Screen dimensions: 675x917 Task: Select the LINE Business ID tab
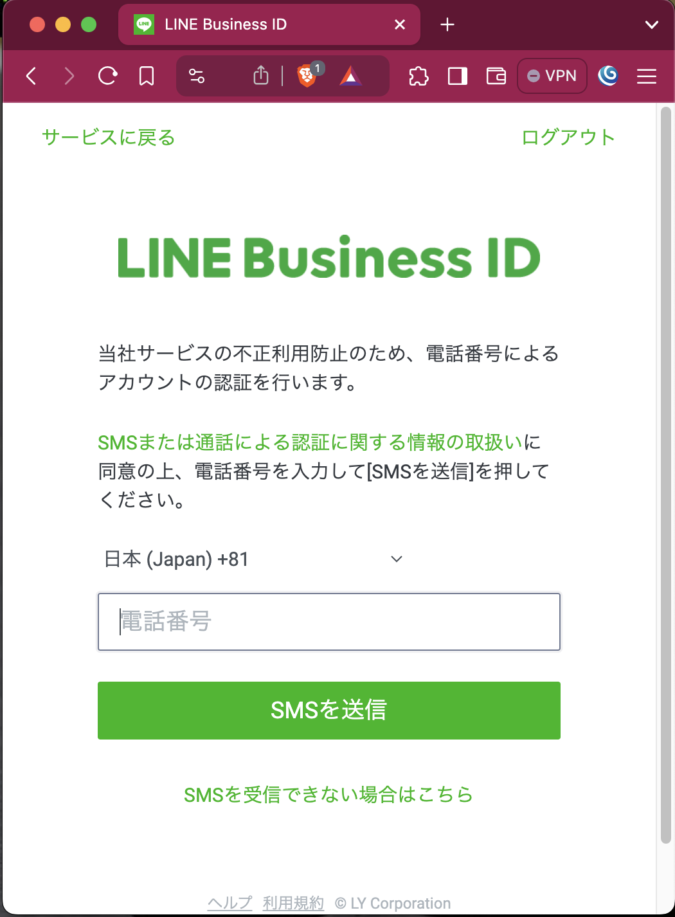pos(269,24)
